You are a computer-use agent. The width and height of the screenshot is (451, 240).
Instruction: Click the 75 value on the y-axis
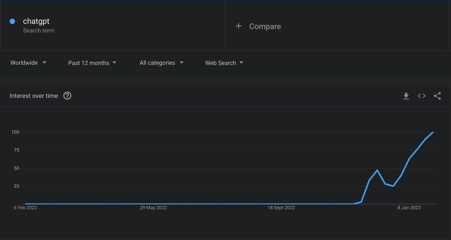(x=17, y=150)
